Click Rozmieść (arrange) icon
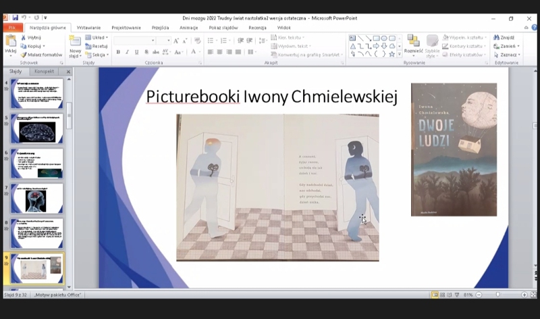 (x=413, y=41)
